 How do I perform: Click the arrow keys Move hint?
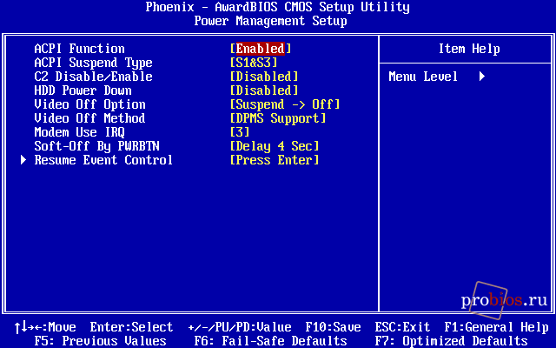[x=45, y=327]
